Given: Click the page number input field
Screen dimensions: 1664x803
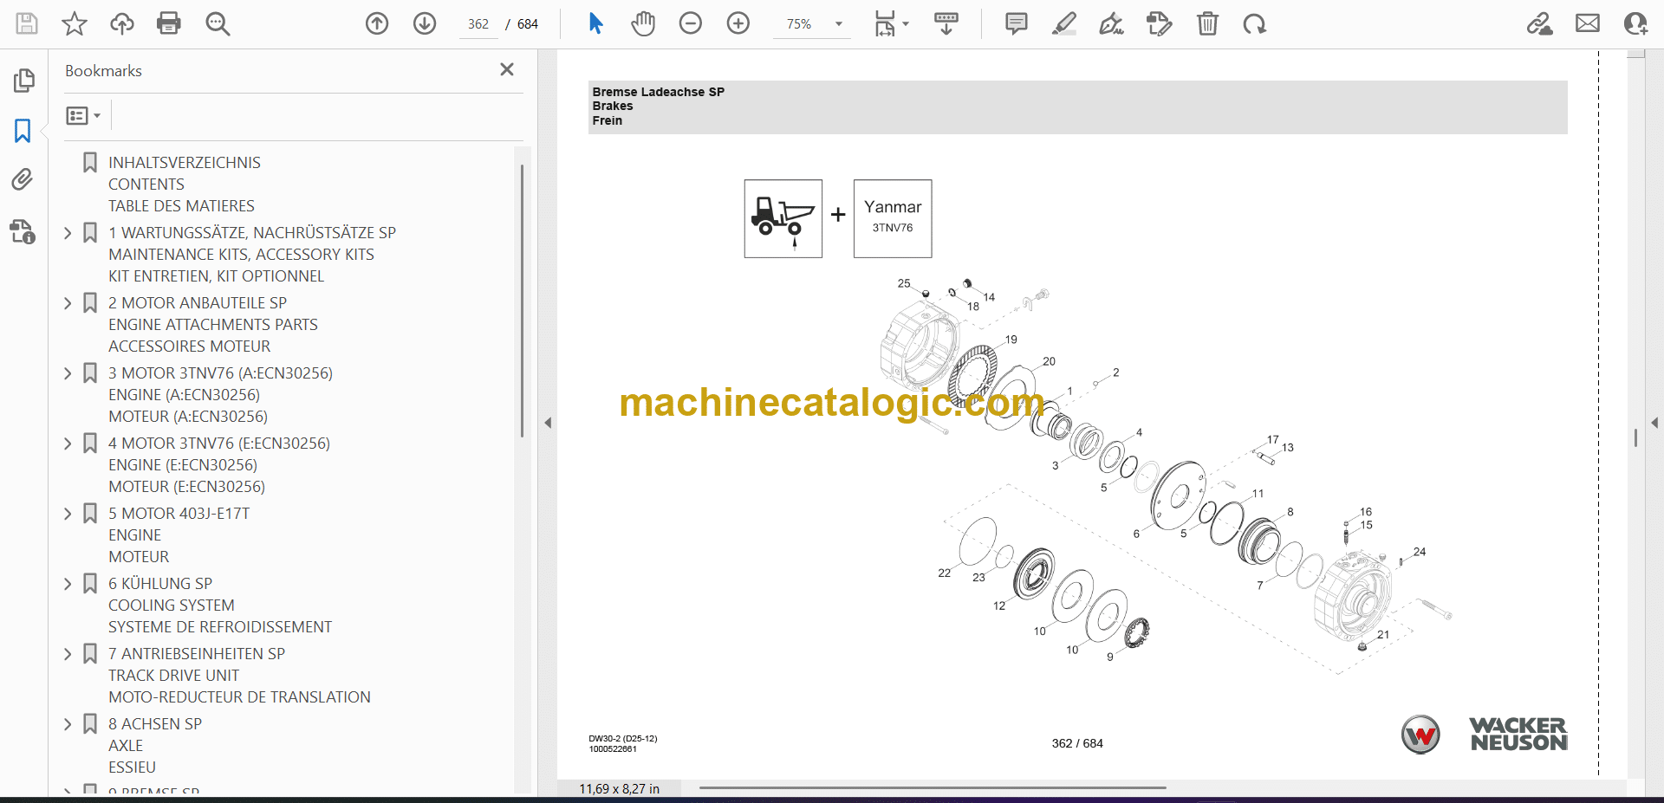Looking at the screenshot, I should point(478,24).
